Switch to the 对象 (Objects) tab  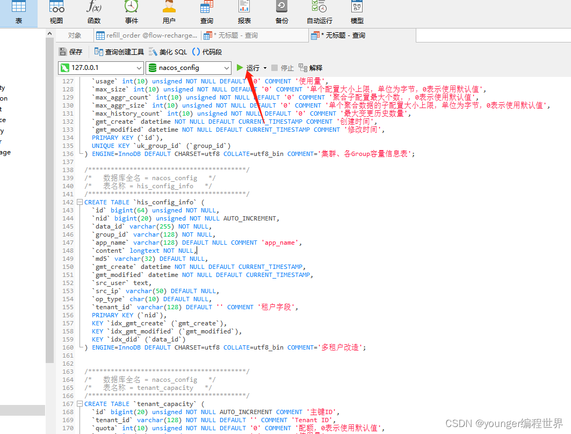tap(74, 35)
